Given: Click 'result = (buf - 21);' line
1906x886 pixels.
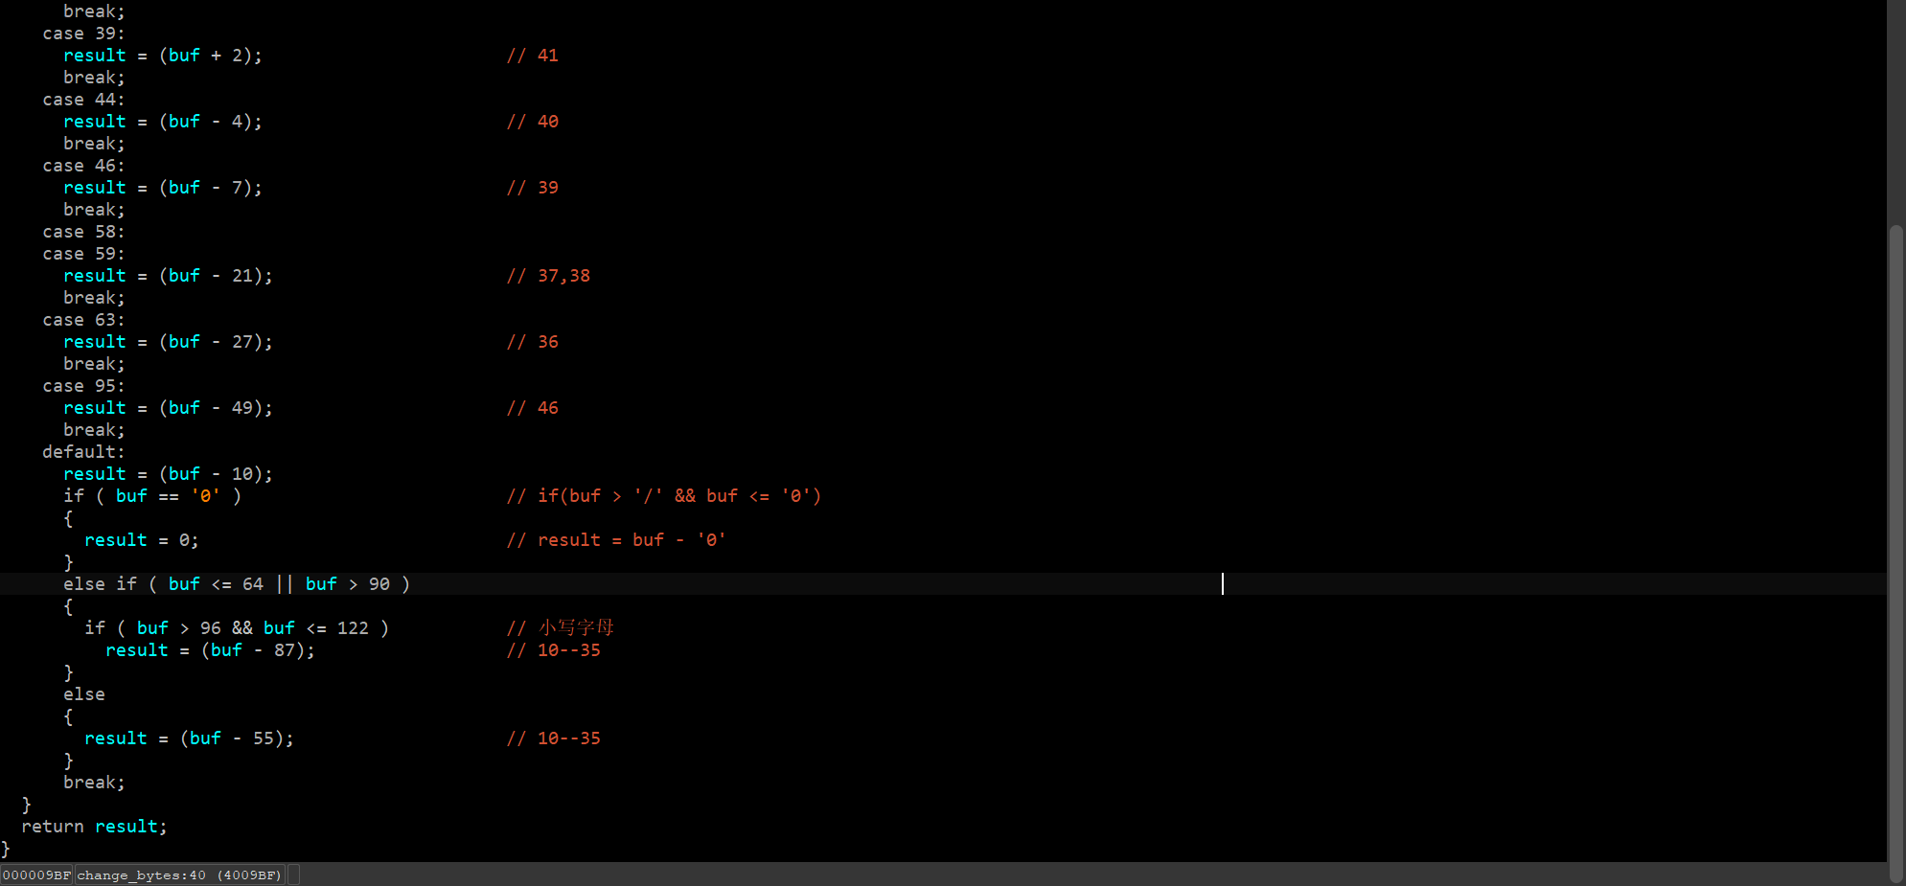Looking at the screenshot, I should 168,276.
